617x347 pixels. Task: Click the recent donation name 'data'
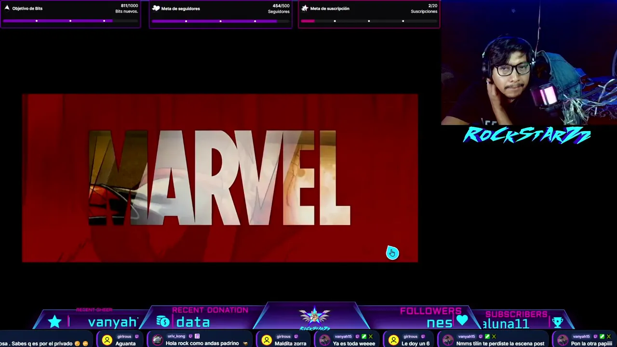point(193,322)
